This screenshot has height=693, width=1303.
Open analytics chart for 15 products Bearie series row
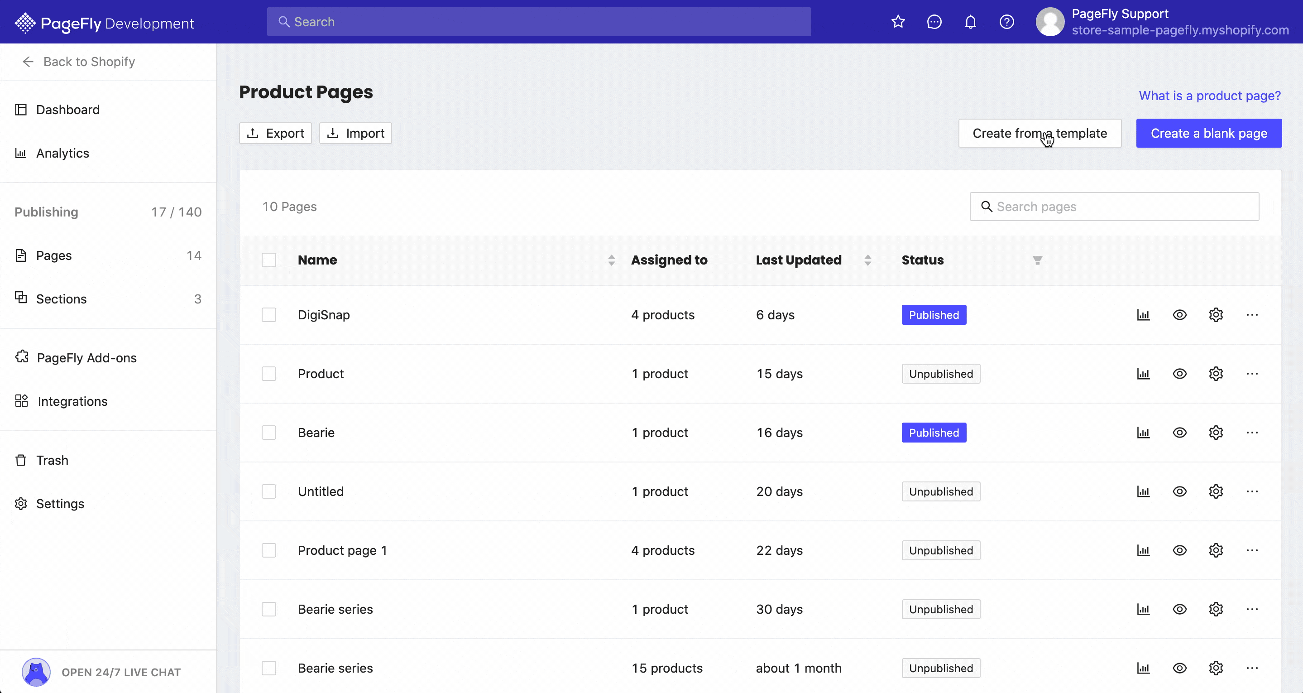[x=1143, y=668]
